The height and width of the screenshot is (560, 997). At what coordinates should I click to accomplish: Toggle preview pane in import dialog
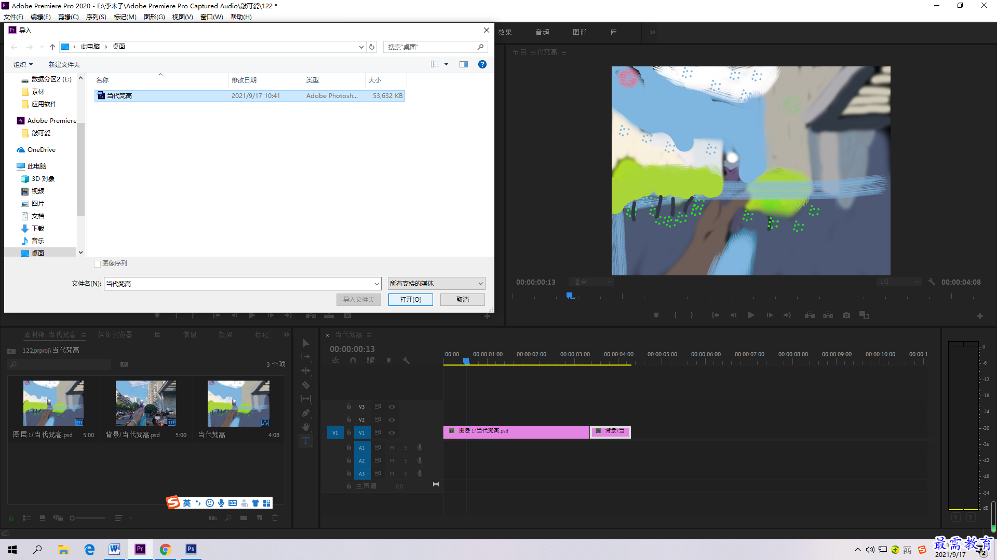464,64
